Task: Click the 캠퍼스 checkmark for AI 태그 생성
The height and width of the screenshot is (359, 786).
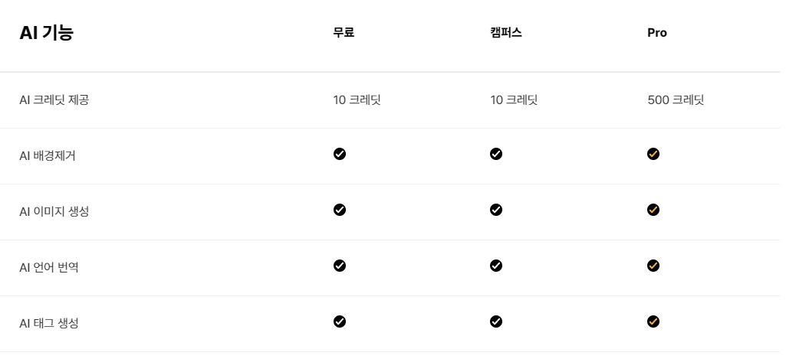Action: (496, 321)
